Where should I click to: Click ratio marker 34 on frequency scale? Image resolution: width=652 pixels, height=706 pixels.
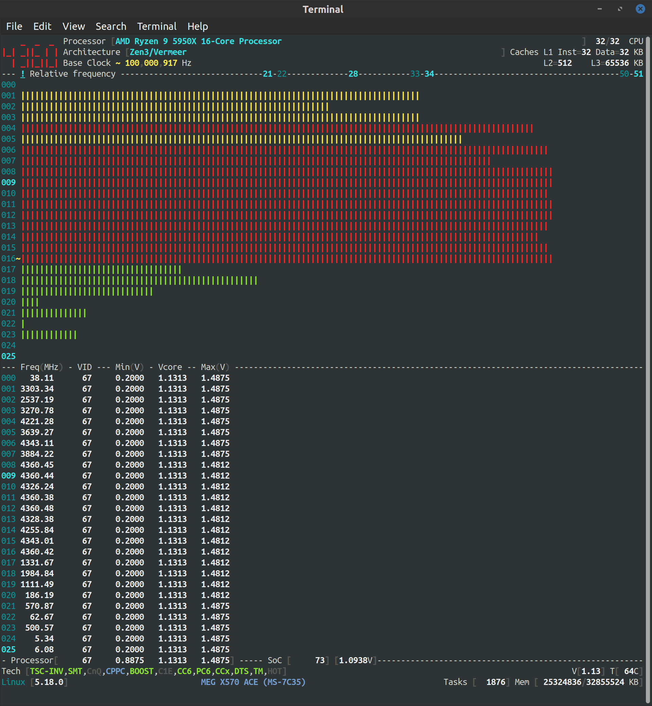coord(429,74)
